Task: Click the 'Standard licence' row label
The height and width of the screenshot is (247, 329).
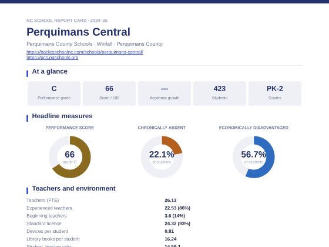Action: [44, 223]
